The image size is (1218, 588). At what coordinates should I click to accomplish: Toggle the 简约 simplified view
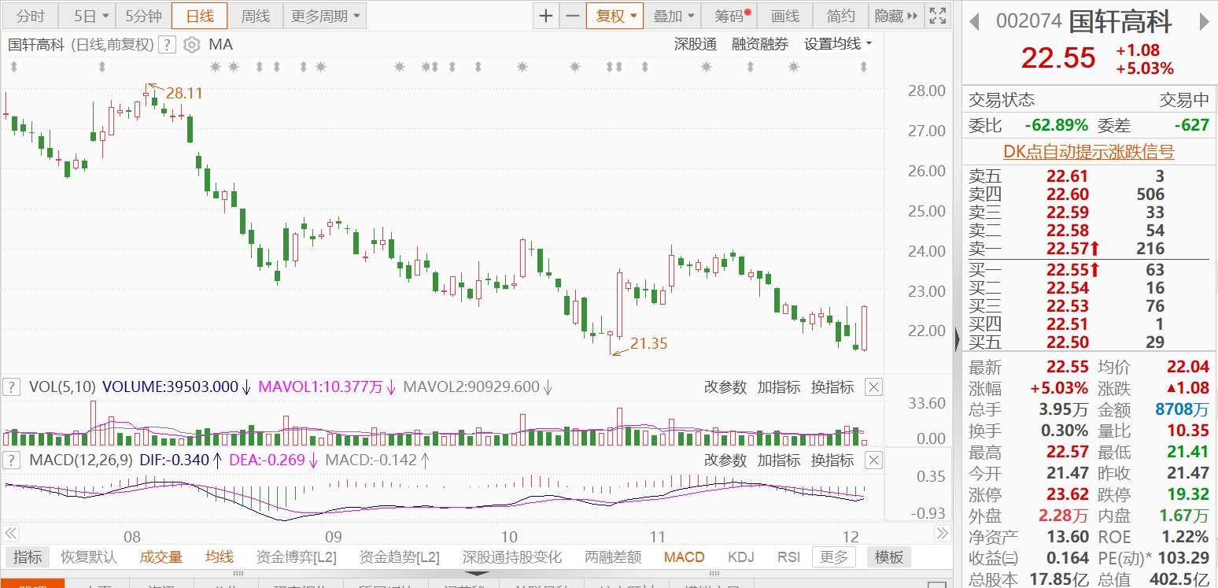click(x=840, y=16)
